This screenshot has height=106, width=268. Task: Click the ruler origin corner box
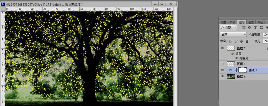point(3,9)
